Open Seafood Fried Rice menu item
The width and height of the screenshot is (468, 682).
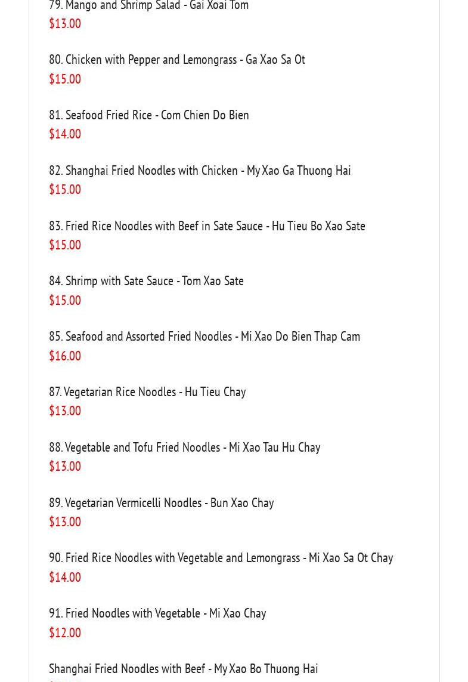click(148, 115)
